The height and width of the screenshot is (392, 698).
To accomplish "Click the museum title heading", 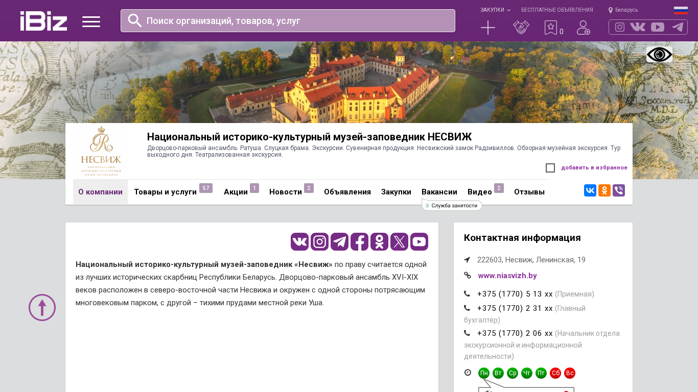I will tap(309, 137).
